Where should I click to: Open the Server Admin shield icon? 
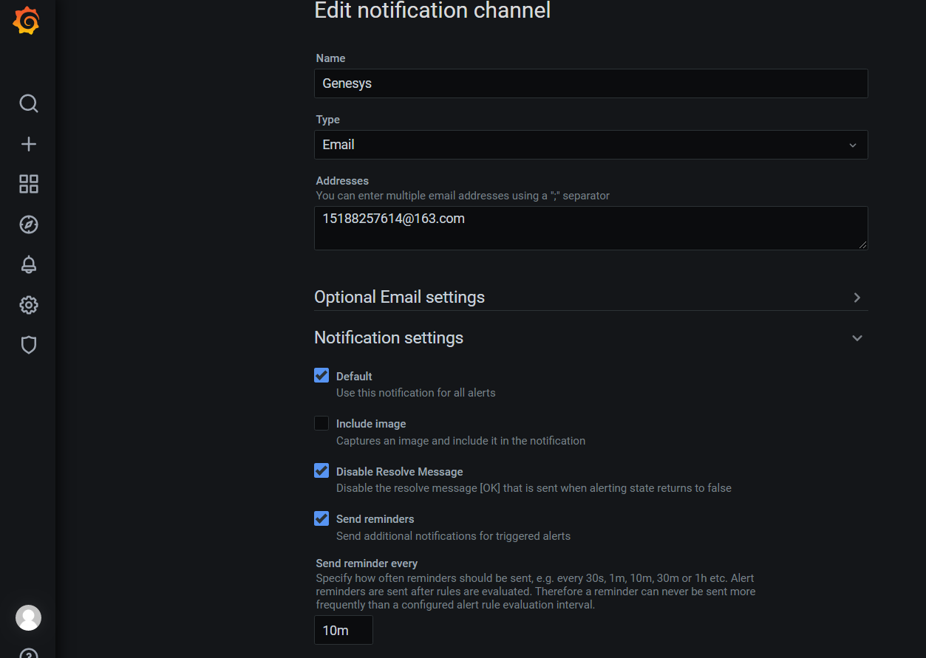point(28,345)
